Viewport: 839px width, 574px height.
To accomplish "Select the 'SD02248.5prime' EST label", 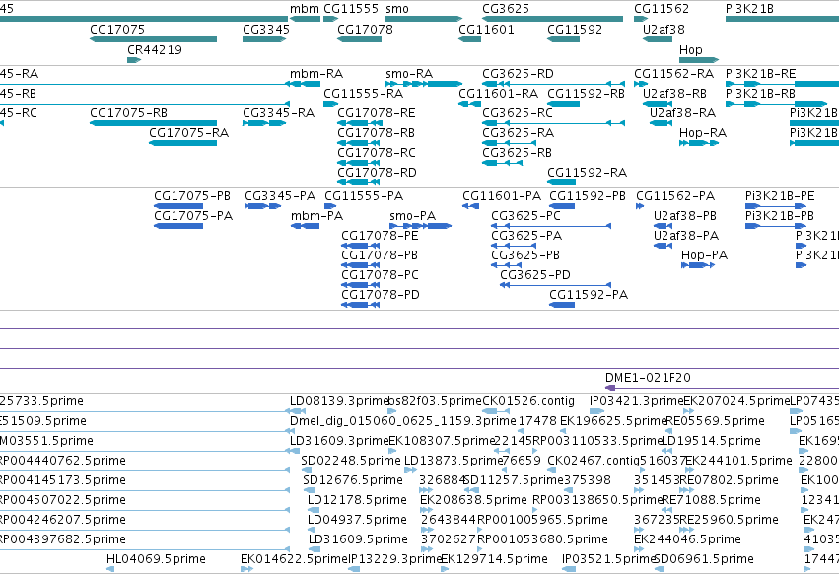I will (351, 461).
